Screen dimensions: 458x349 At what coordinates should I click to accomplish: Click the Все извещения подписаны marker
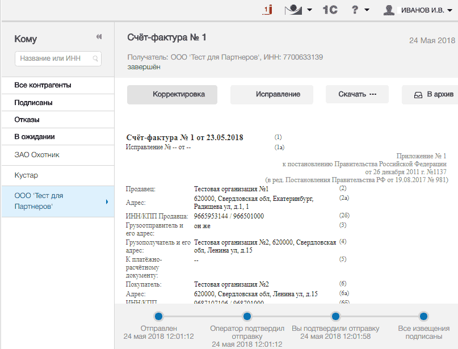(x=423, y=316)
